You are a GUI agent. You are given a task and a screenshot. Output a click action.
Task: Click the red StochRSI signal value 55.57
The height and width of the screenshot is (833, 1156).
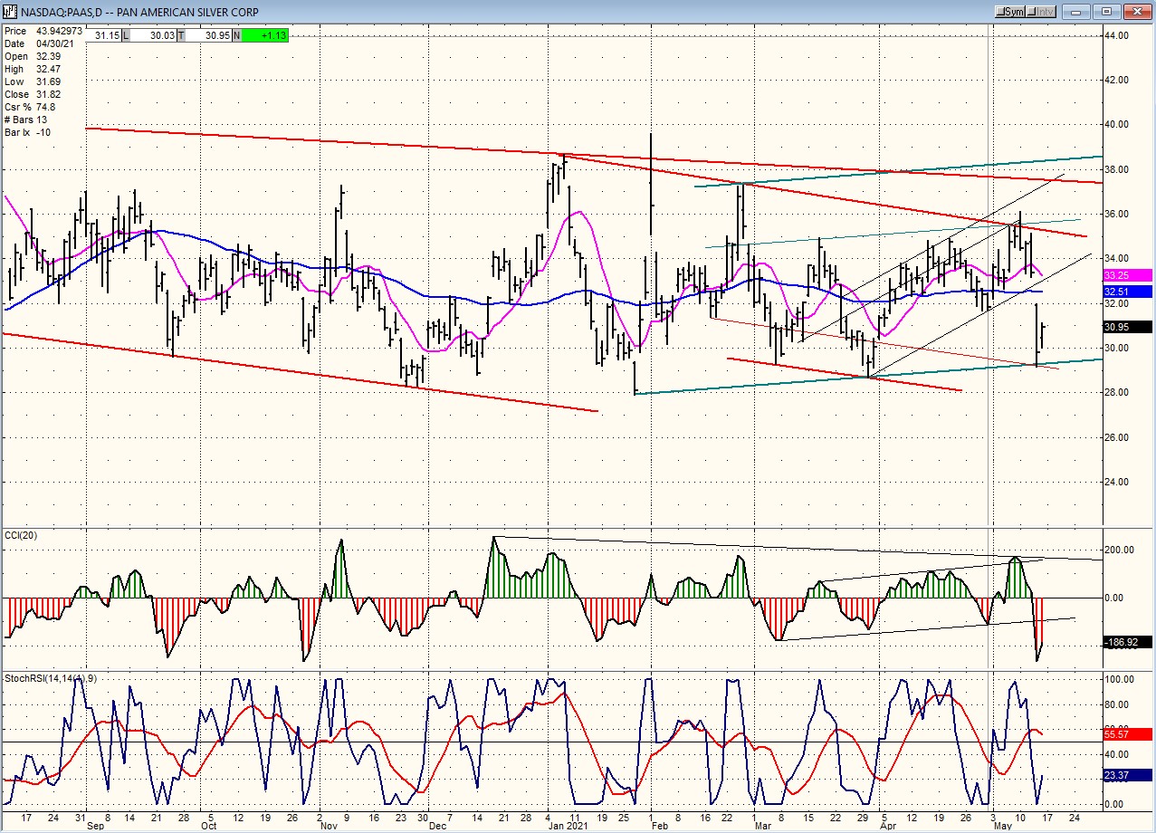coord(1127,734)
